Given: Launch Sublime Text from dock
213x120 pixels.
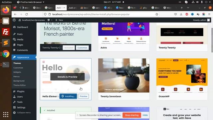Looking at the screenshot, I should pos(6,43).
